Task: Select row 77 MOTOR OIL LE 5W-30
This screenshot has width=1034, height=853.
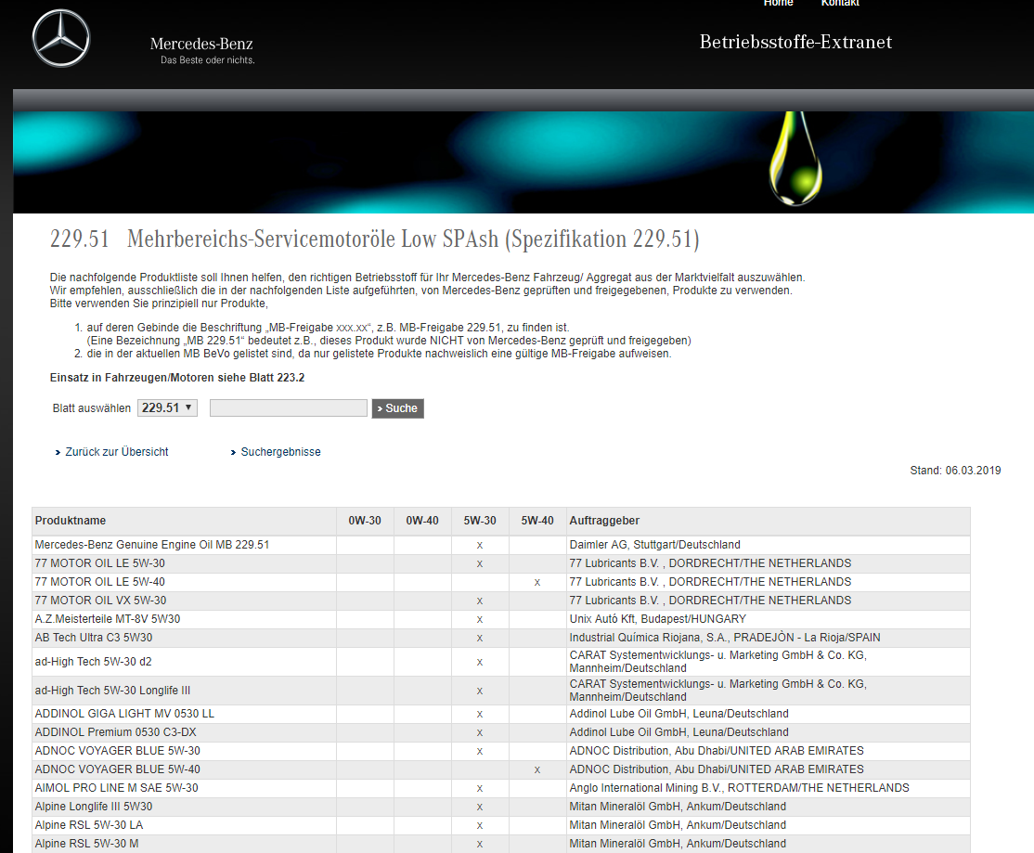Action: [x=501, y=563]
